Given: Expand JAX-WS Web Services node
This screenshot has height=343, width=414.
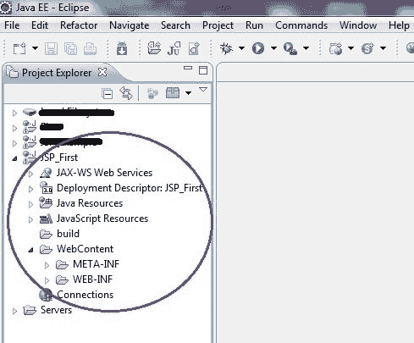Looking at the screenshot, I should coord(30,174).
